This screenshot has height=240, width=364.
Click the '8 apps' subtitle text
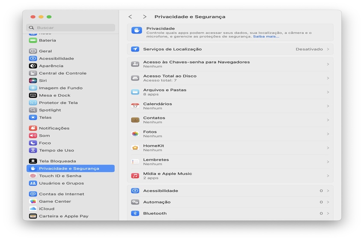tap(151, 94)
